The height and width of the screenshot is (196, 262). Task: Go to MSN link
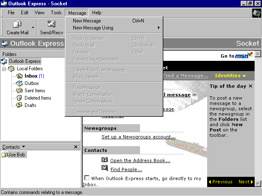point(237,56)
